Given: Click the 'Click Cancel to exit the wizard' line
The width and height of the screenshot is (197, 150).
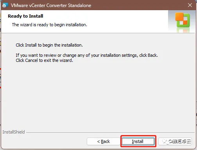Looking at the screenshot, I should pos(45,60).
